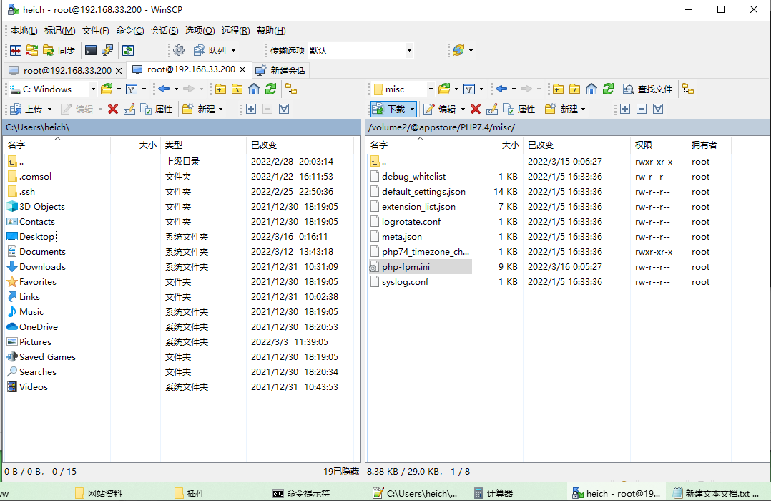The height and width of the screenshot is (501, 771).
Task: Click the Compare Directories toolbar icon
Action: [16, 50]
